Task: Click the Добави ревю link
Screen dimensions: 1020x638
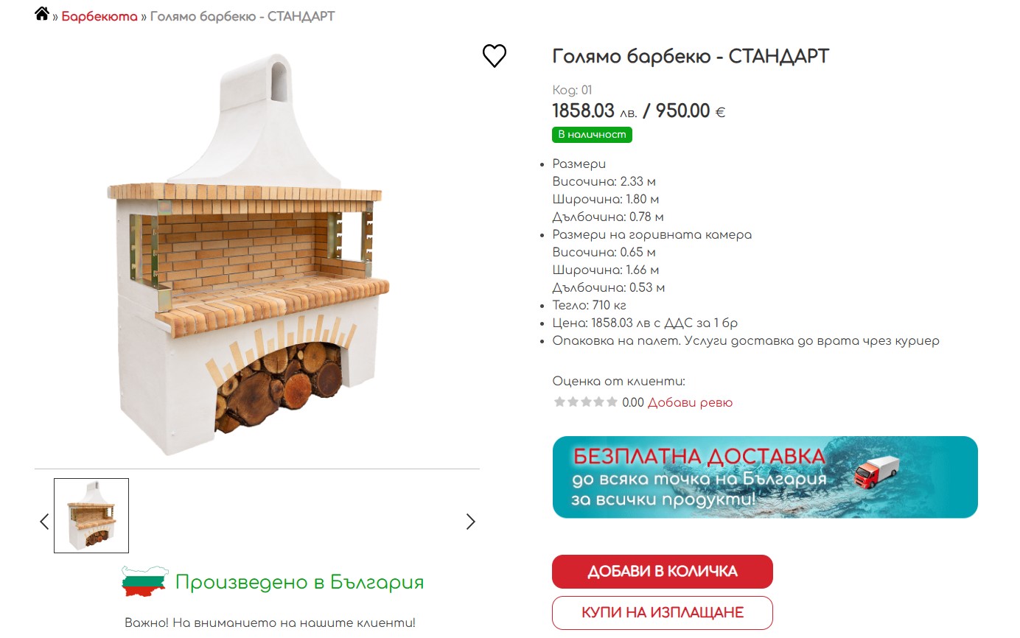Action: [690, 402]
